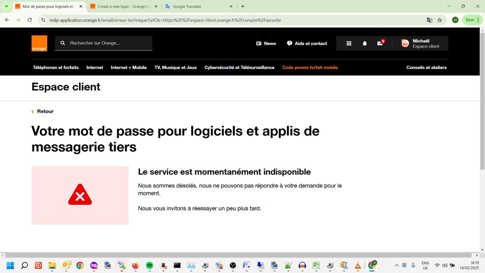Image resolution: width=485 pixels, height=273 pixels.
Task: Open the Chrome profile M icon
Action: (x=455, y=20)
